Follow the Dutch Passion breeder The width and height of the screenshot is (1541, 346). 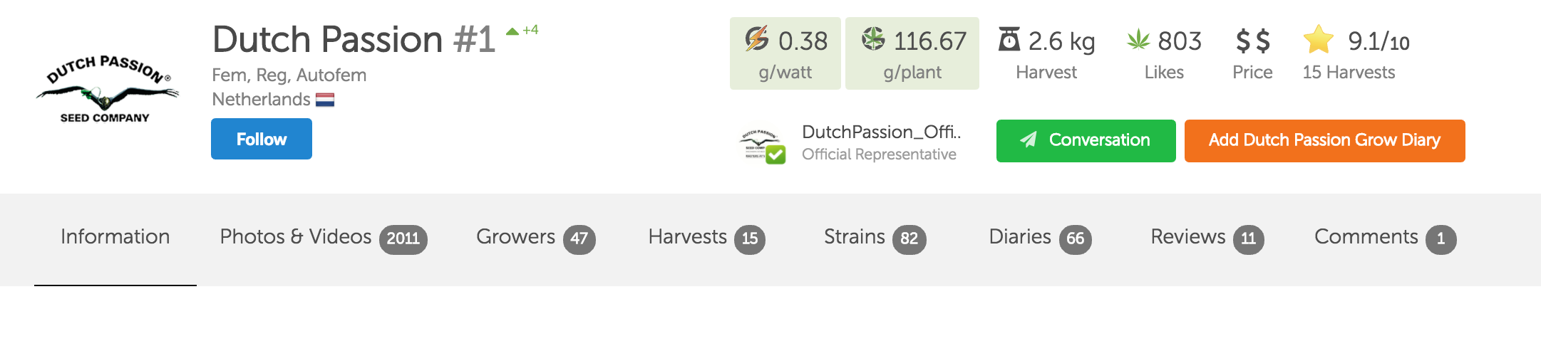pos(262,139)
